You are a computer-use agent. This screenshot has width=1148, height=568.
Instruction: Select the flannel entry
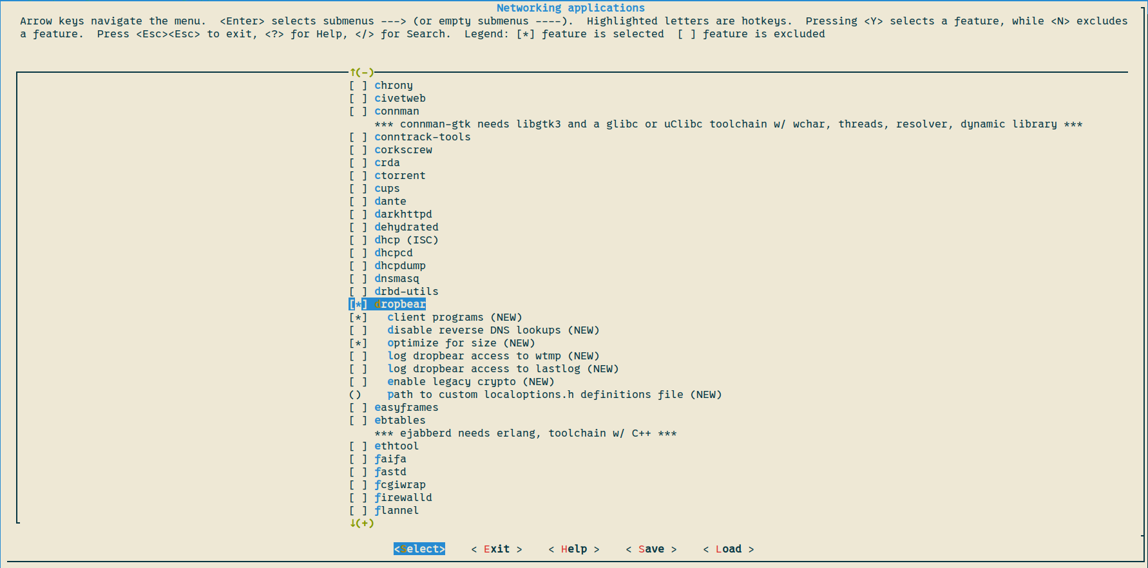(384, 510)
